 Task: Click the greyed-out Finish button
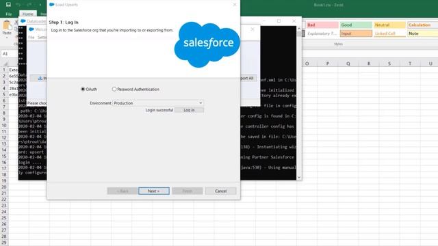[187, 191]
